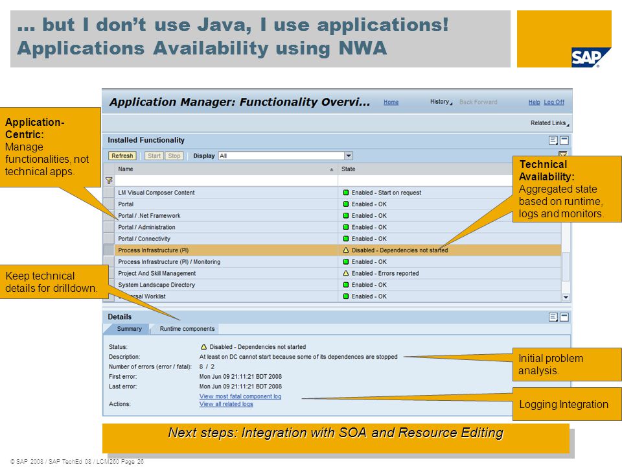Viewport: 622px width, 467px height.
Task: Select the Portal / Connectivity name
Action: coord(144,239)
